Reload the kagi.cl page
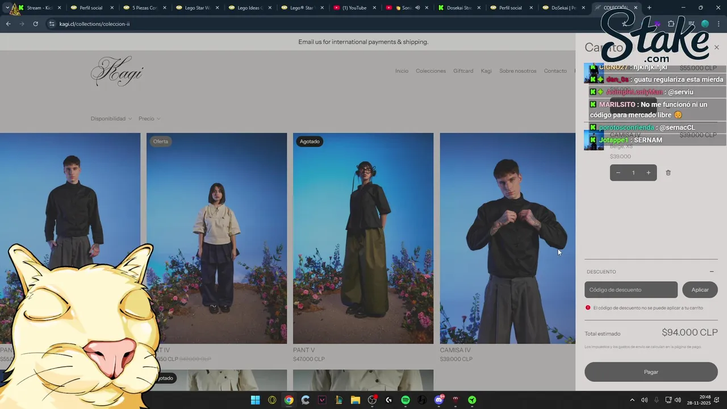 [x=35, y=24]
